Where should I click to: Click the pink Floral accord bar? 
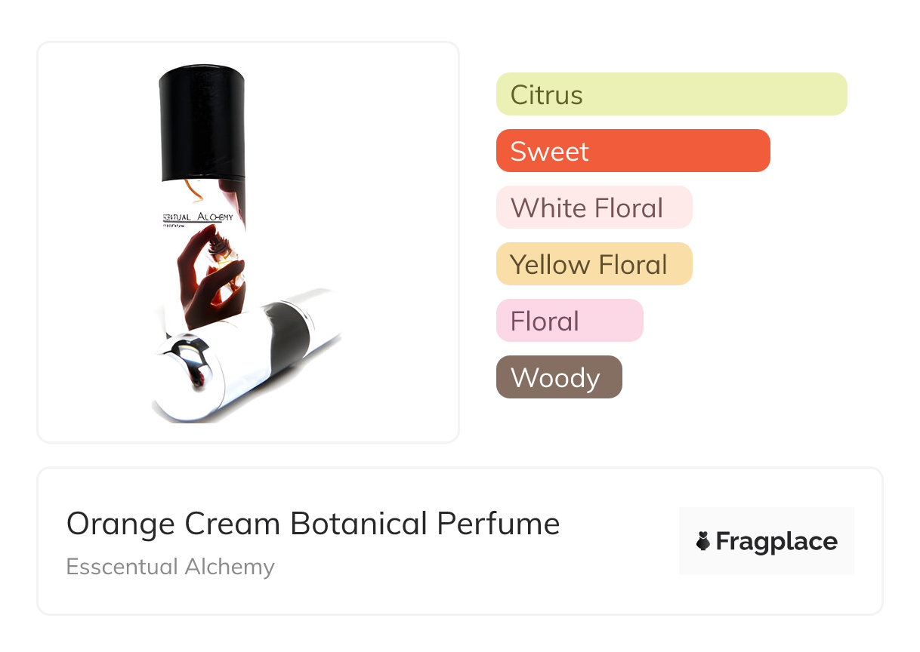569,321
